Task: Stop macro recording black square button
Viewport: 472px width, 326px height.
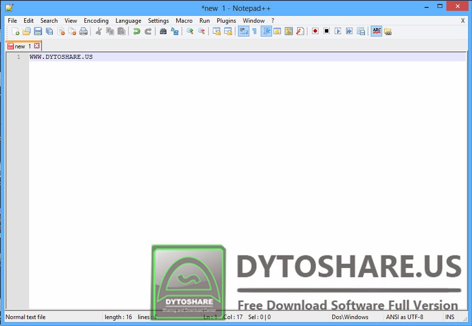Action: click(327, 31)
